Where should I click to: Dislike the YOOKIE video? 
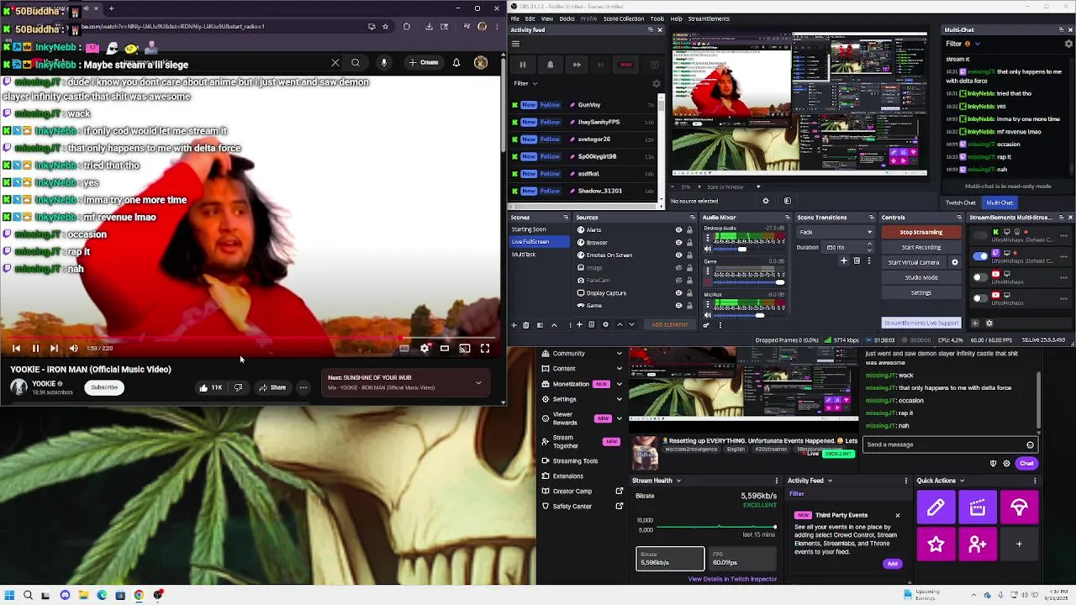[238, 387]
